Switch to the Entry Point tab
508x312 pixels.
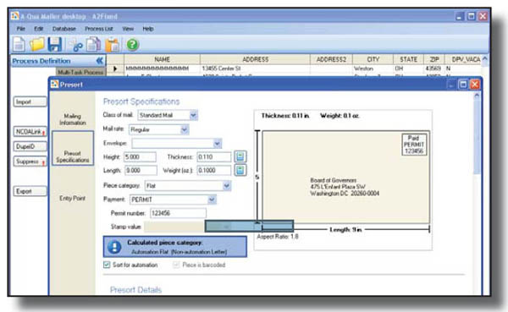tap(73, 198)
